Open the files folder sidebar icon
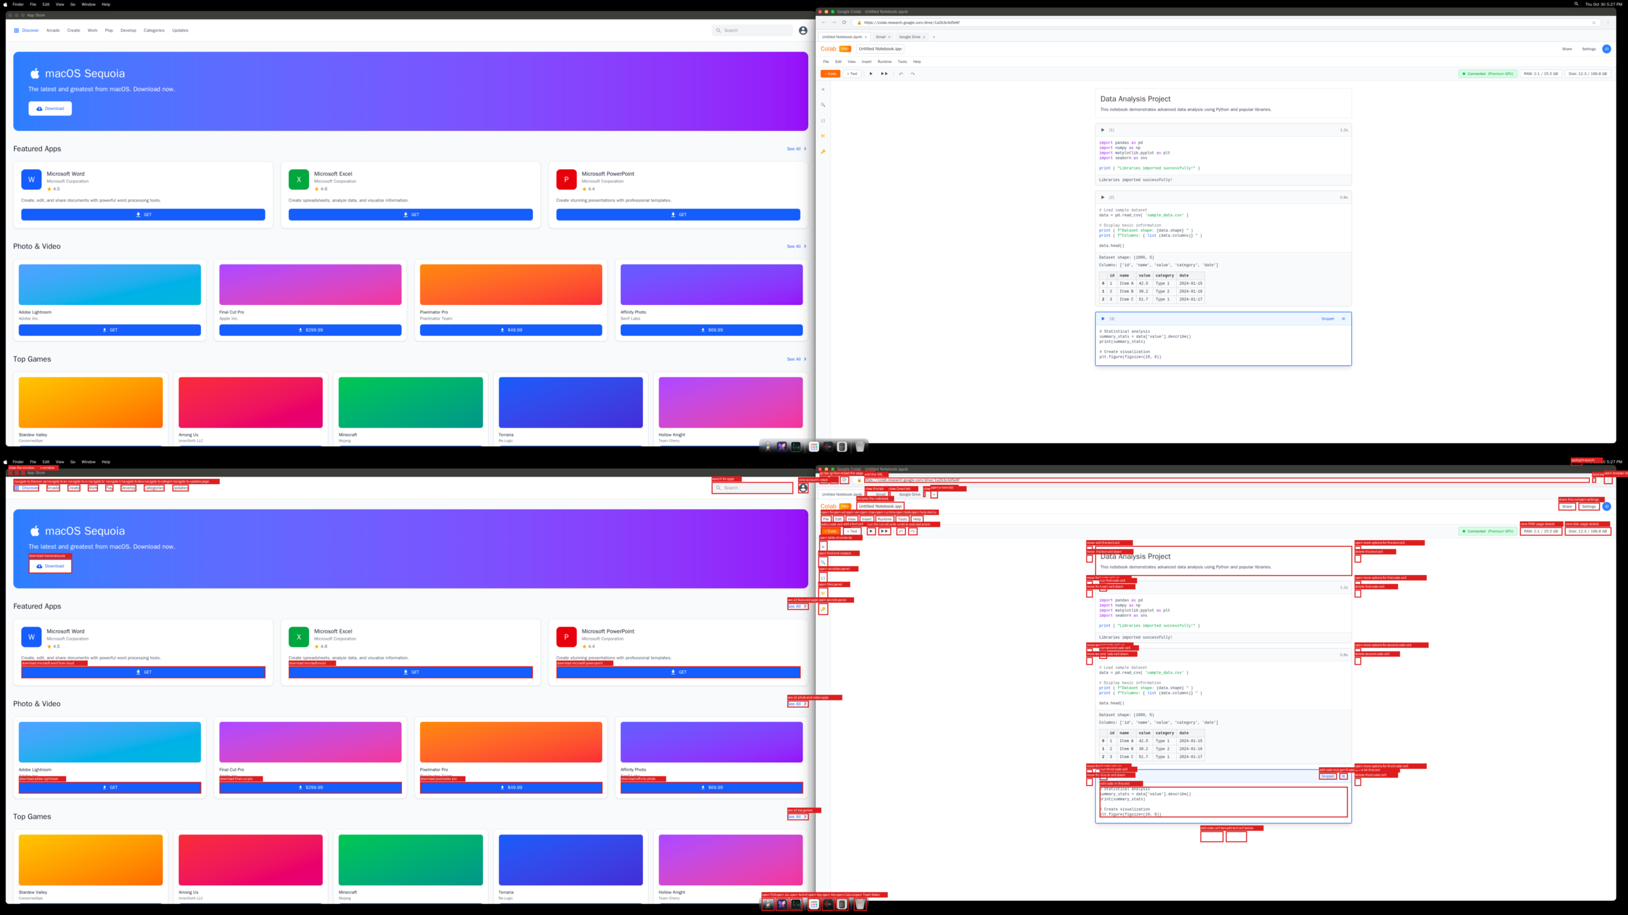This screenshot has width=1628, height=915. (823, 136)
